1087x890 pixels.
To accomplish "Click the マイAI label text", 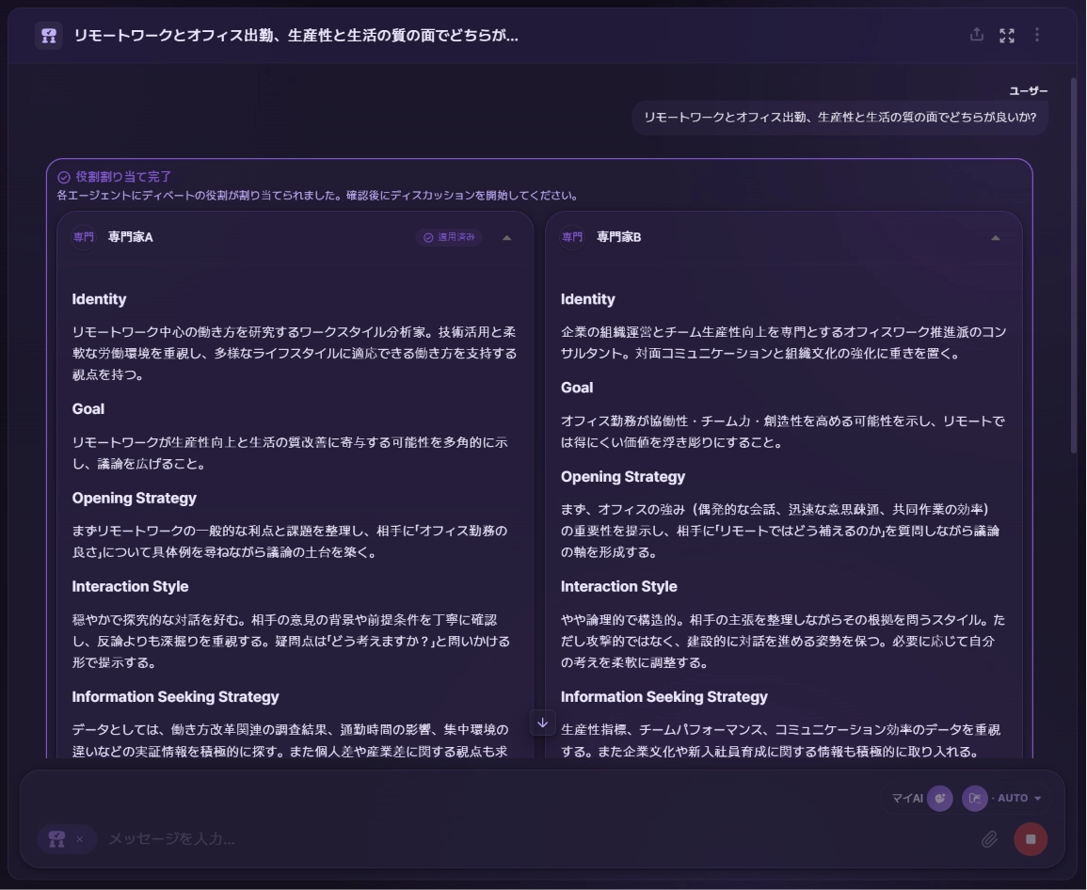I will click(x=906, y=799).
